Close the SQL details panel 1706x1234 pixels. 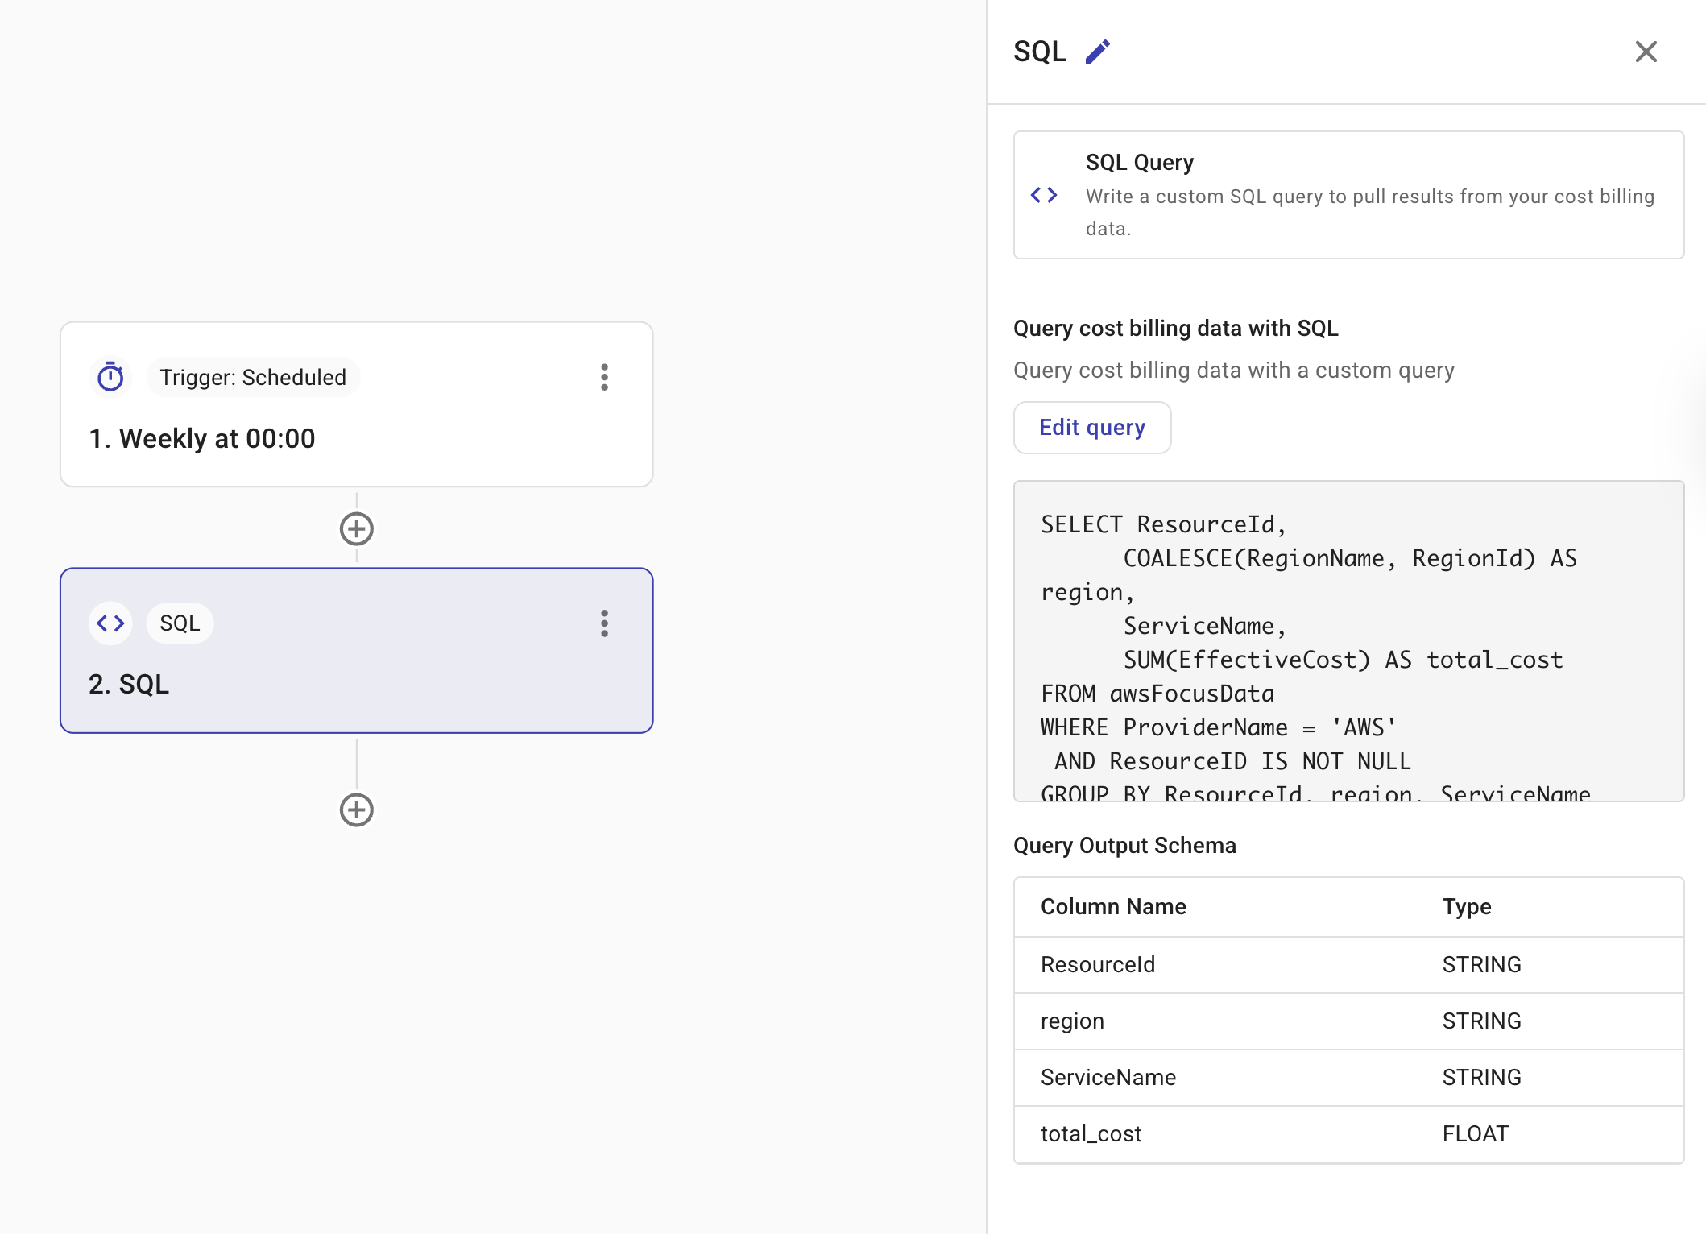click(x=1646, y=52)
